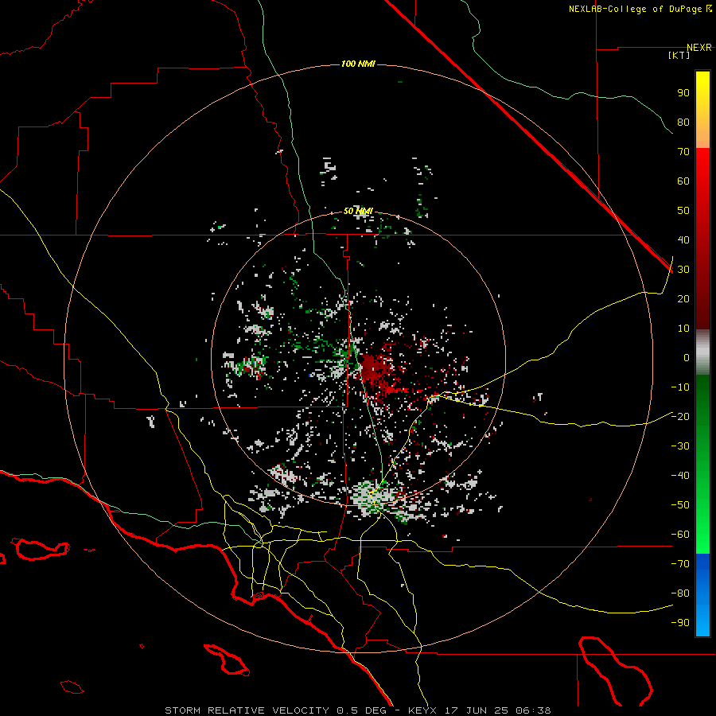716x716 pixels.
Task: Click the positive 60 scale value
Action: point(683,181)
